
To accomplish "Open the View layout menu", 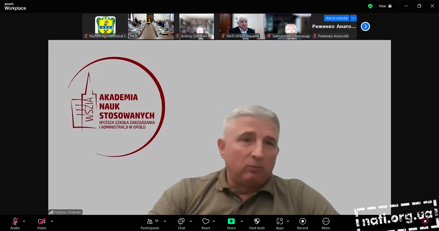I will tap(385, 6).
